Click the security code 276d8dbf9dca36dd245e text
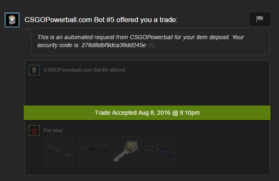Screen dimensions: 279x181 pyautogui.click(x=114, y=45)
